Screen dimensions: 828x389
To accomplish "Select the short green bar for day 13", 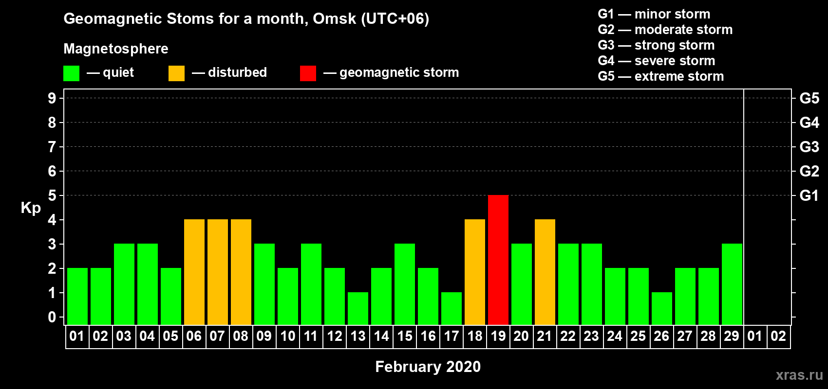I will pyautogui.click(x=358, y=308).
